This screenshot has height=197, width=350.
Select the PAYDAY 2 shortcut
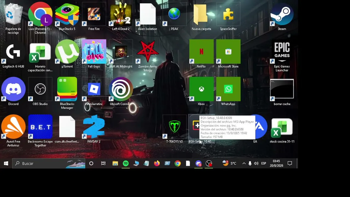pyautogui.click(x=94, y=129)
